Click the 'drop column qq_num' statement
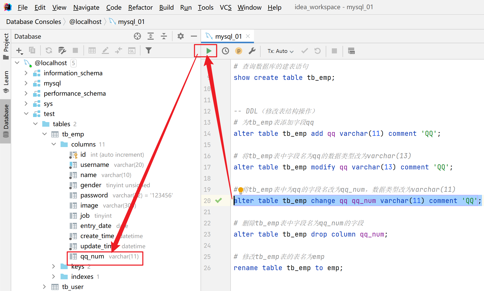 [x=310, y=234]
